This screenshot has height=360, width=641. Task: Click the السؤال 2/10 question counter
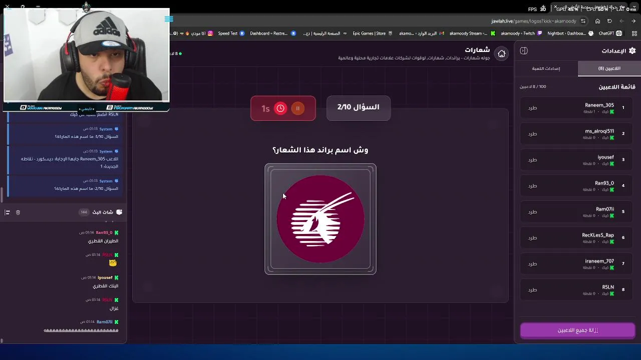(x=358, y=107)
